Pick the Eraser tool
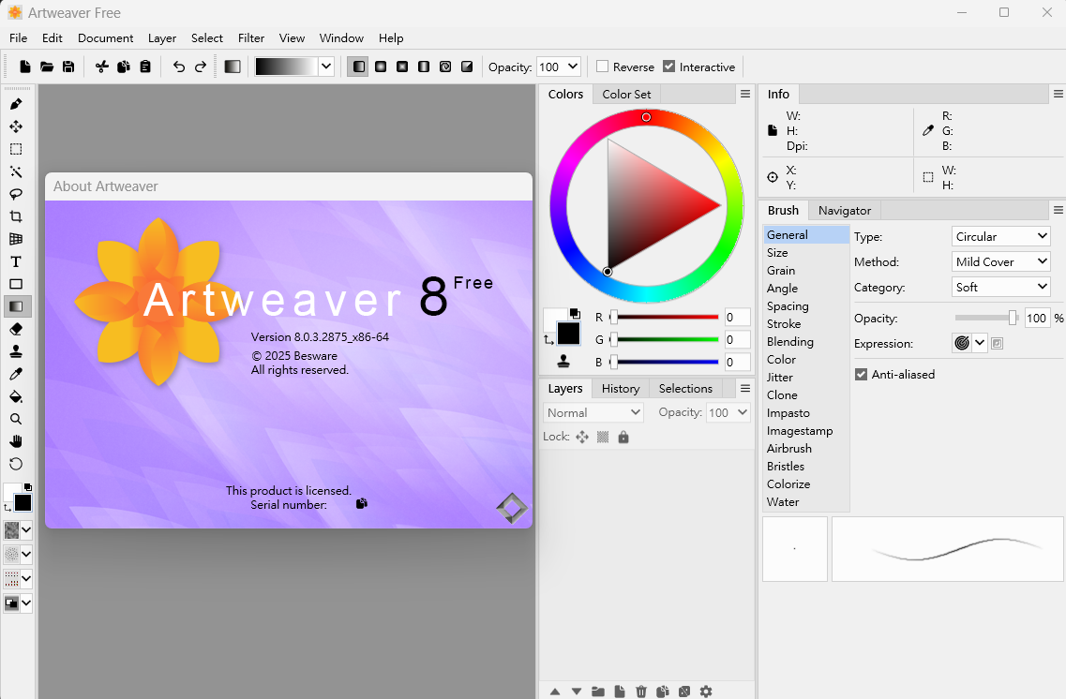The width and height of the screenshot is (1066, 699). click(x=16, y=329)
